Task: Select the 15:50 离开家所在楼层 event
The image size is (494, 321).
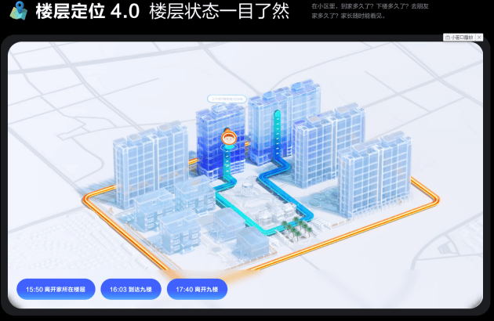Action: click(x=56, y=290)
